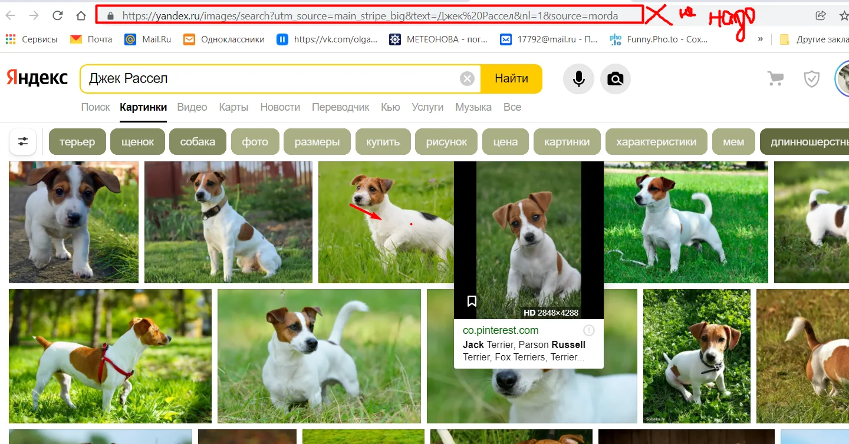Image resolution: width=849 pixels, height=444 pixels.
Task: Toggle the терьер filter chip
Action: pyautogui.click(x=77, y=141)
